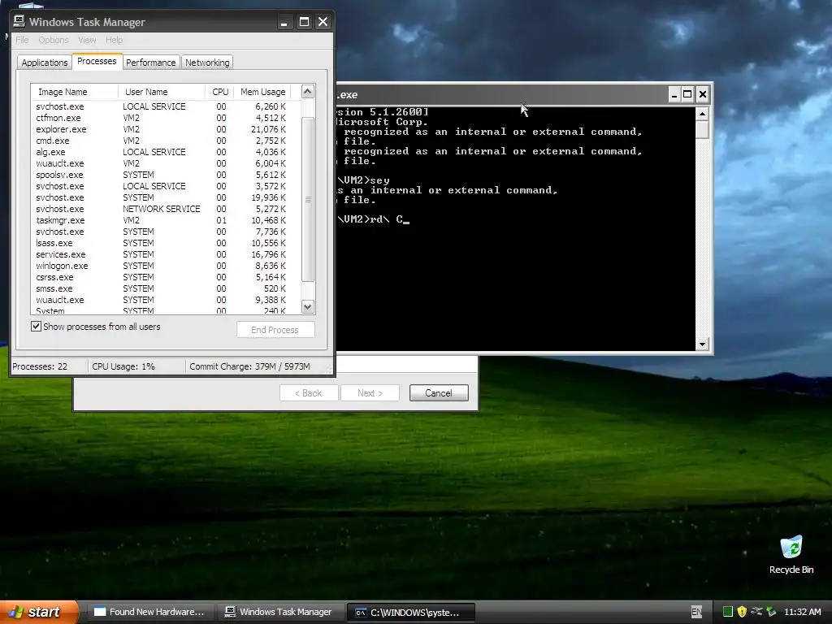Click the EN language bar indicator
This screenshot has width=832, height=624.
pos(696,612)
